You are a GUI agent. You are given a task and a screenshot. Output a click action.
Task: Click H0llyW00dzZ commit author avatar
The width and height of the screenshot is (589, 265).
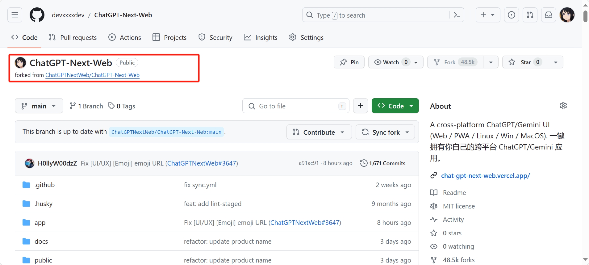[x=30, y=163]
